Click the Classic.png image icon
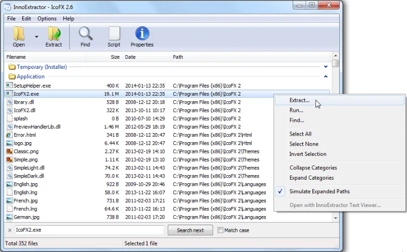407x252 pixels. pyautogui.click(x=9, y=151)
